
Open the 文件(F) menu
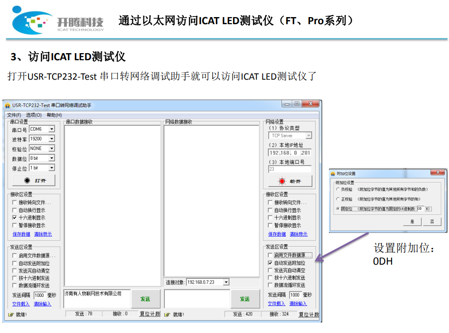click(13, 114)
